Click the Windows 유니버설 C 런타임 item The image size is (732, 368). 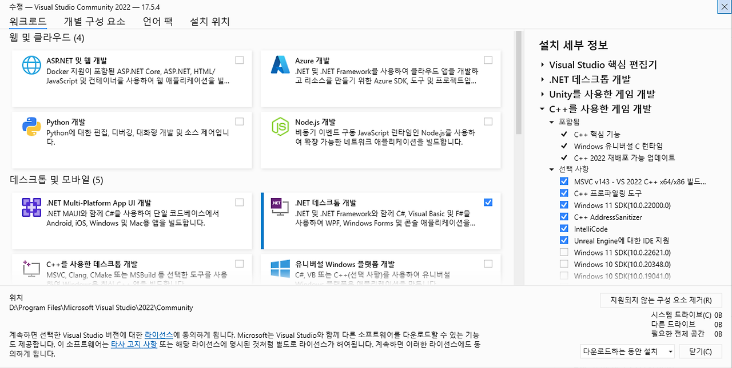pos(618,146)
